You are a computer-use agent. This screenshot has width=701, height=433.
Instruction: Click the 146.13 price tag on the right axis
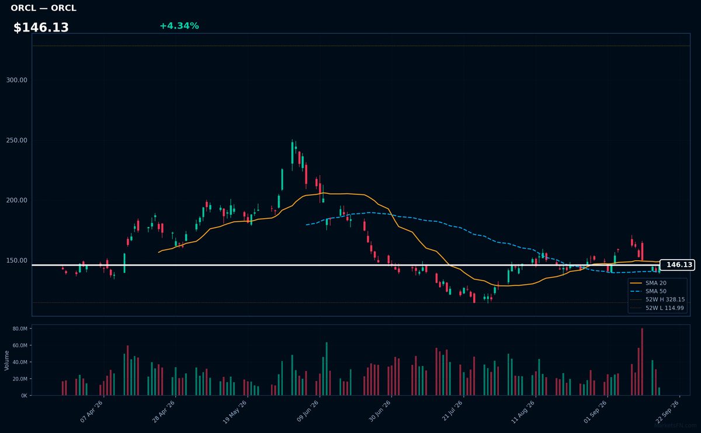pyautogui.click(x=678, y=265)
